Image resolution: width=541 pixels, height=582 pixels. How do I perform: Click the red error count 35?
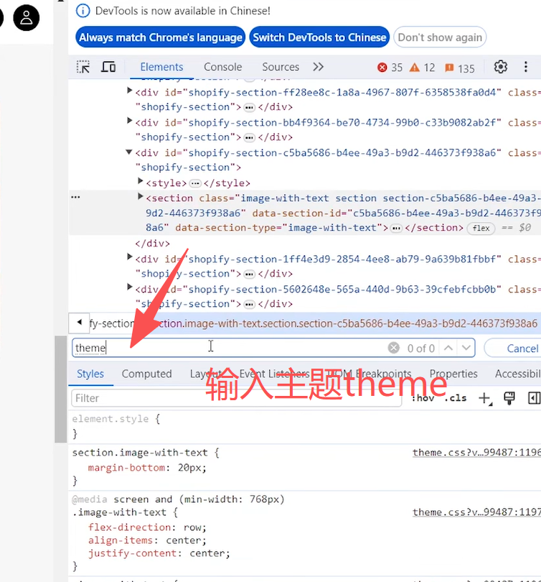click(x=390, y=68)
